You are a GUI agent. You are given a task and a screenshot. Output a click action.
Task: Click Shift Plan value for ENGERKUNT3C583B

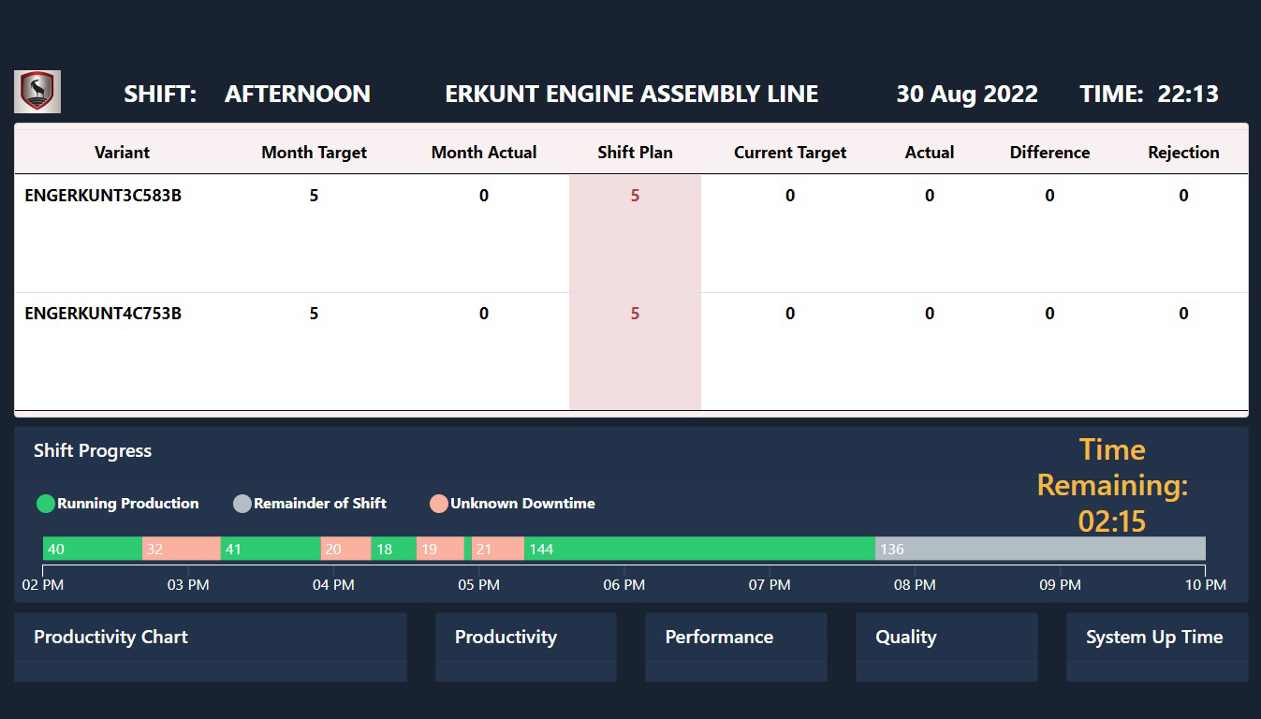click(x=635, y=196)
